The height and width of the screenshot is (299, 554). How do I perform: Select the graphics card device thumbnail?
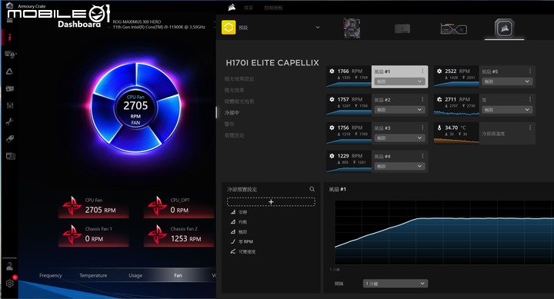coord(454,28)
